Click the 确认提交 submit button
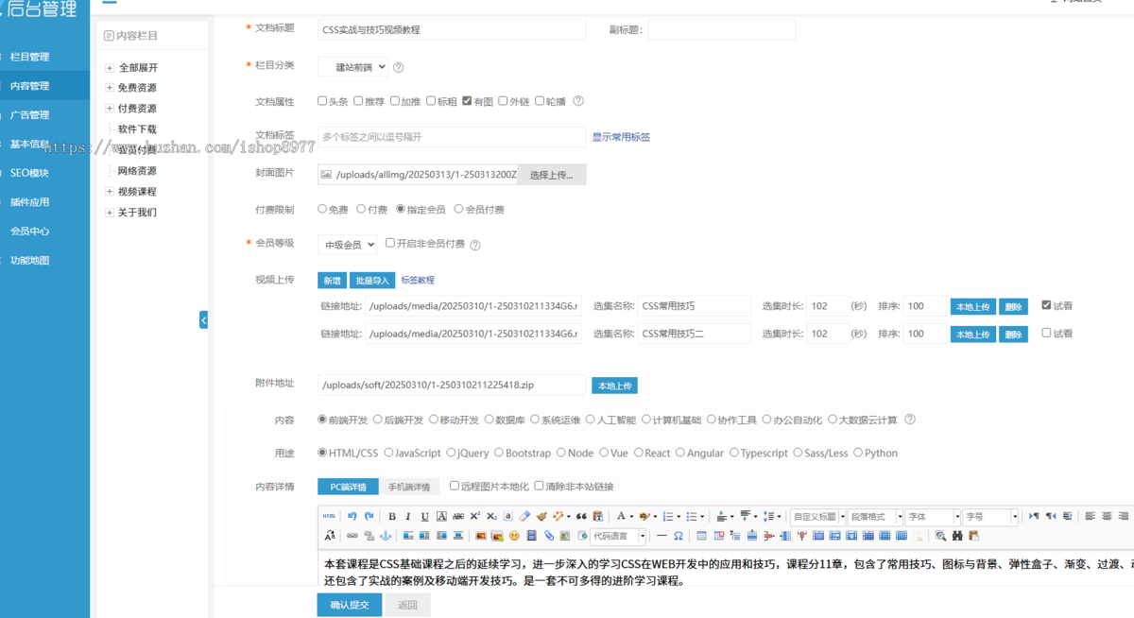1134x618 pixels. tap(349, 605)
